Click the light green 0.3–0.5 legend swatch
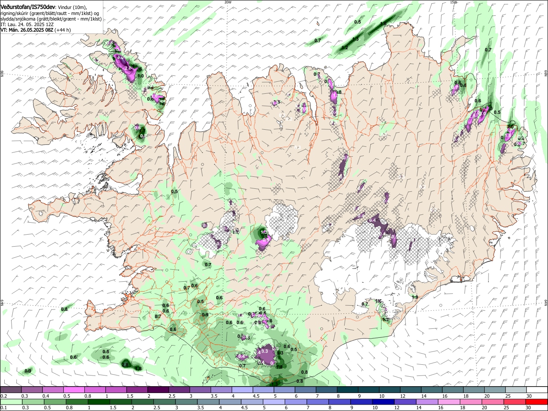Viewport: 548px width, 411px height. point(33,402)
